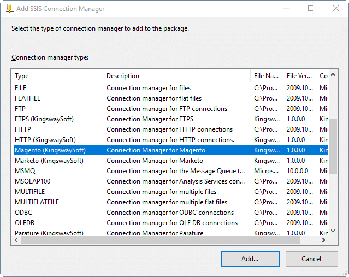This screenshot has height=277, width=349.
Task: Click the horizontal scrollbar right arrow
Action: pos(324,240)
